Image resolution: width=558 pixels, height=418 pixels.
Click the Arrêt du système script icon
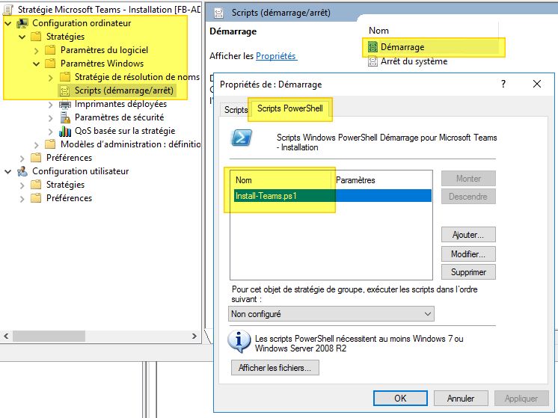click(x=372, y=61)
